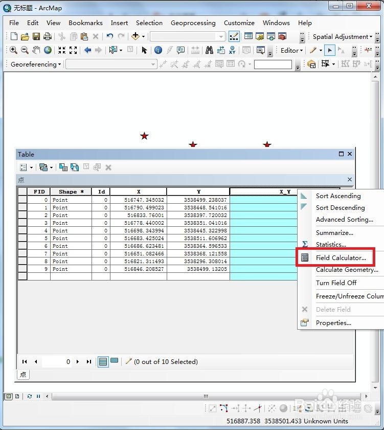Viewport: 384px width, 430px height.
Task: Open the File menu
Action: point(14,23)
